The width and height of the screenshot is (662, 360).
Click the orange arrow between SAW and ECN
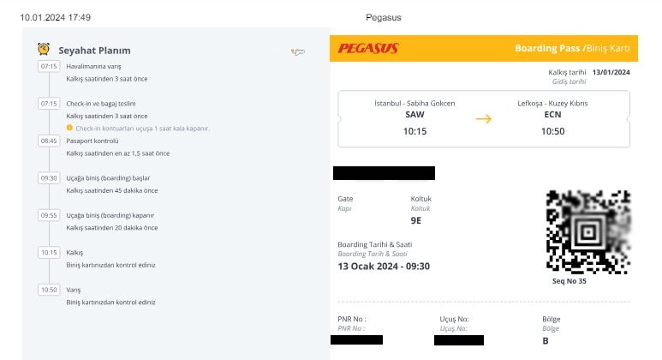click(484, 118)
